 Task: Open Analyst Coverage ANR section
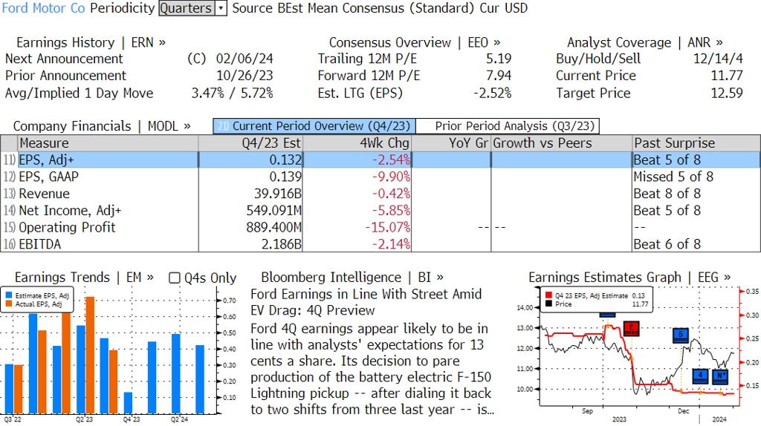pyautogui.click(x=644, y=42)
